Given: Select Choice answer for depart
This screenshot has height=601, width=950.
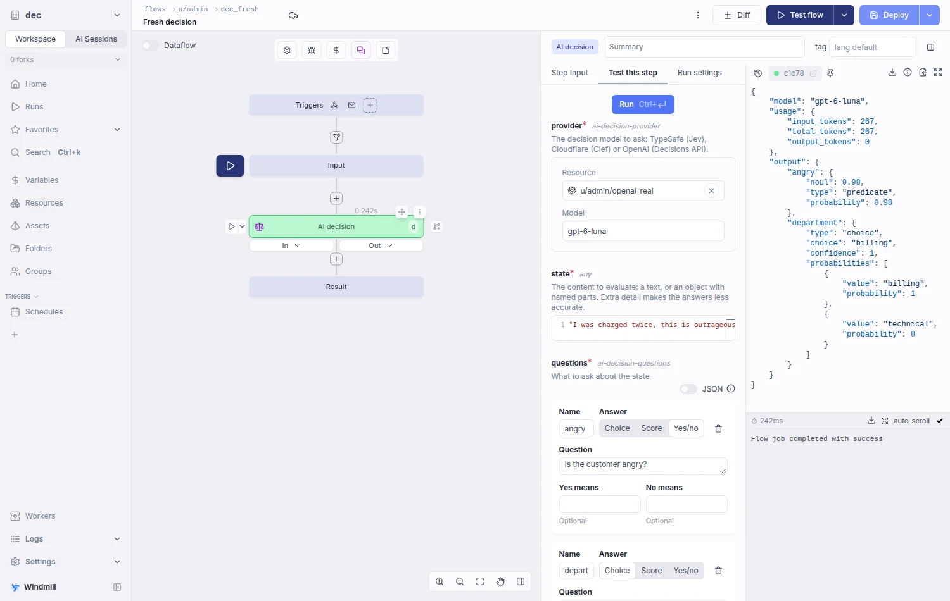Looking at the screenshot, I should click(x=617, y=571).
